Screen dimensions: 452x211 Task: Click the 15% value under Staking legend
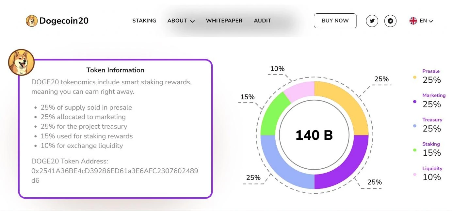click(x=432, y=153)
